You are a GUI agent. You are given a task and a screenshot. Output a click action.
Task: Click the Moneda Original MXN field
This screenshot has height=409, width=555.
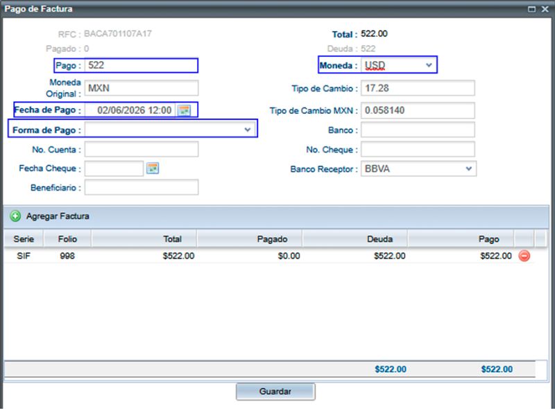point(142,88)
